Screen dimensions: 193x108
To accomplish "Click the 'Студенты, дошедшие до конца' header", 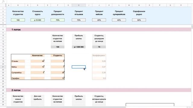I will 99,38.
